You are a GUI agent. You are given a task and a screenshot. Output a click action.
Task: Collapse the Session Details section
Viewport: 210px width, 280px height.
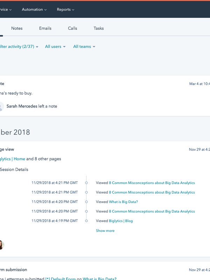[x=13, y=170]
